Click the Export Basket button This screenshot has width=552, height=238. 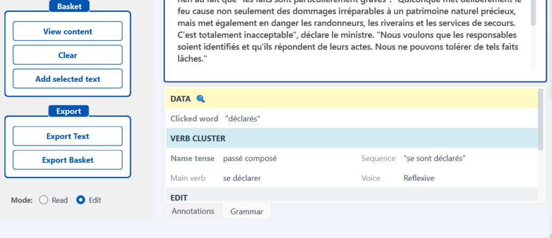point(67,160)
